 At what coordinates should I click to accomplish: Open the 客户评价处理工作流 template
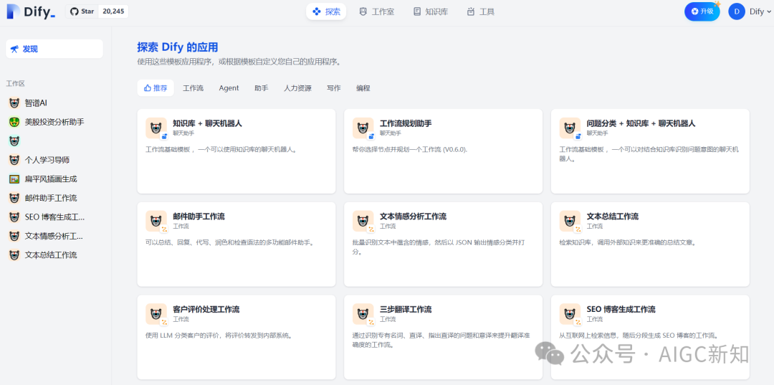[236, 337]
